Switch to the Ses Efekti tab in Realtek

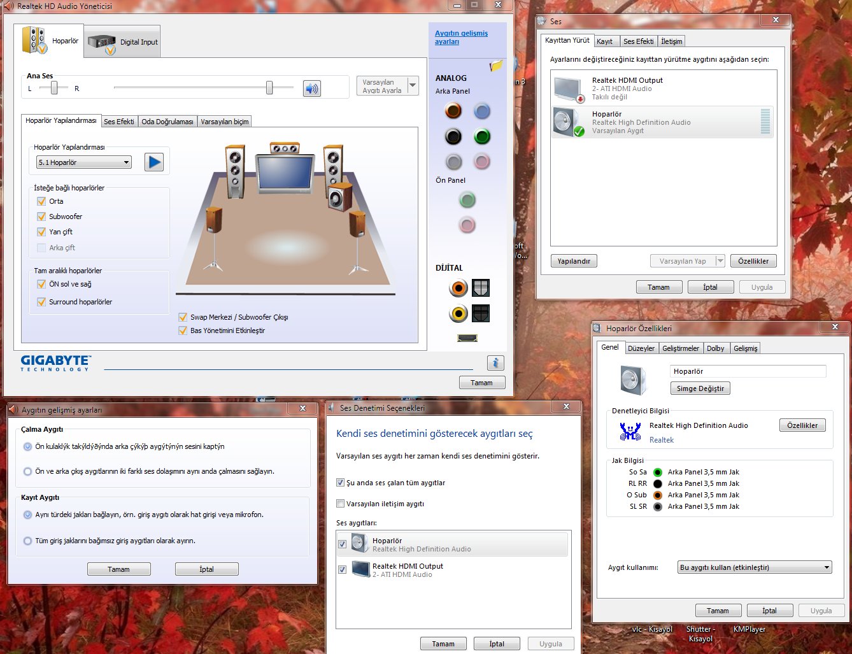pyautogui.click(x=119, y=122)
